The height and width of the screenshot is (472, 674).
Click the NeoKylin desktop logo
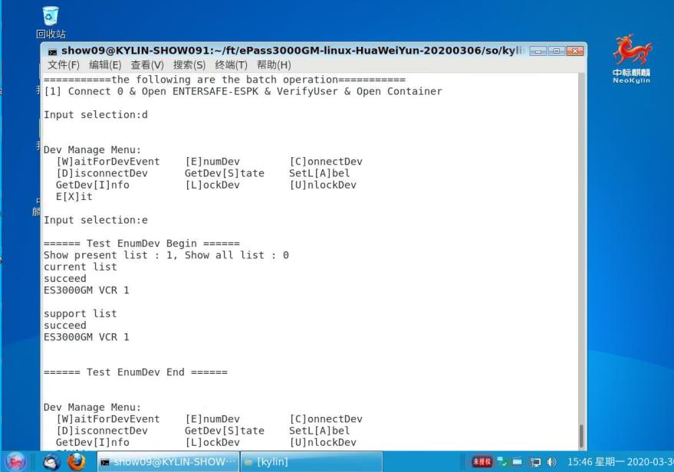[x=632, y=59]
